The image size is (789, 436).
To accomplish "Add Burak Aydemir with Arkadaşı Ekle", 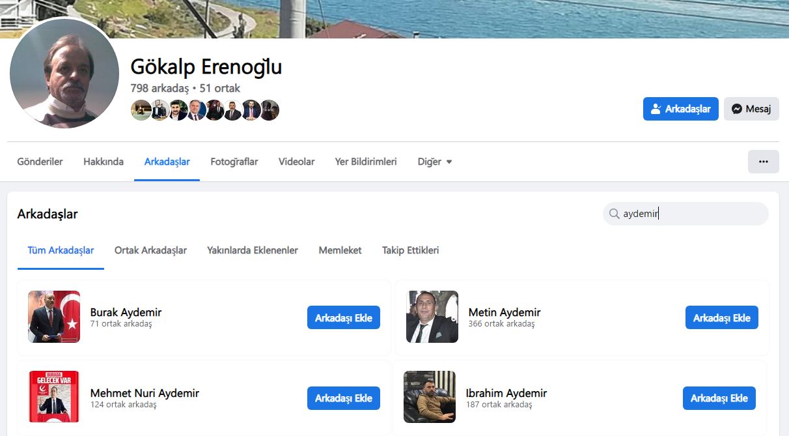I will (x=344, y=317).
